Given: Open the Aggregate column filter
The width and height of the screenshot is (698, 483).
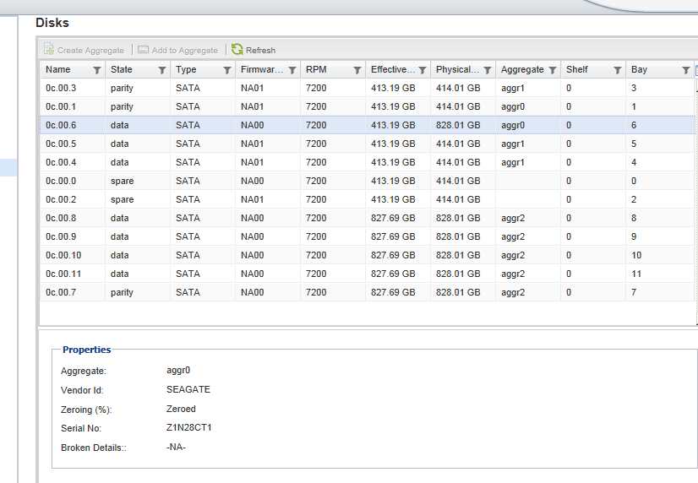Looking at the screenshot, I should 553,70.
